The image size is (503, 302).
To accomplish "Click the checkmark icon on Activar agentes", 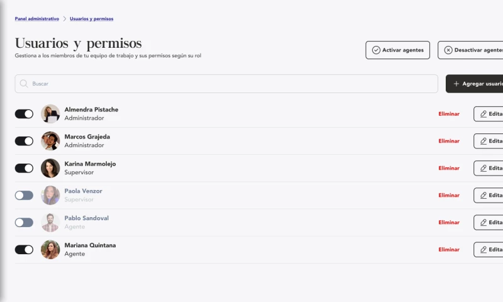I will (x=376, y=50).
